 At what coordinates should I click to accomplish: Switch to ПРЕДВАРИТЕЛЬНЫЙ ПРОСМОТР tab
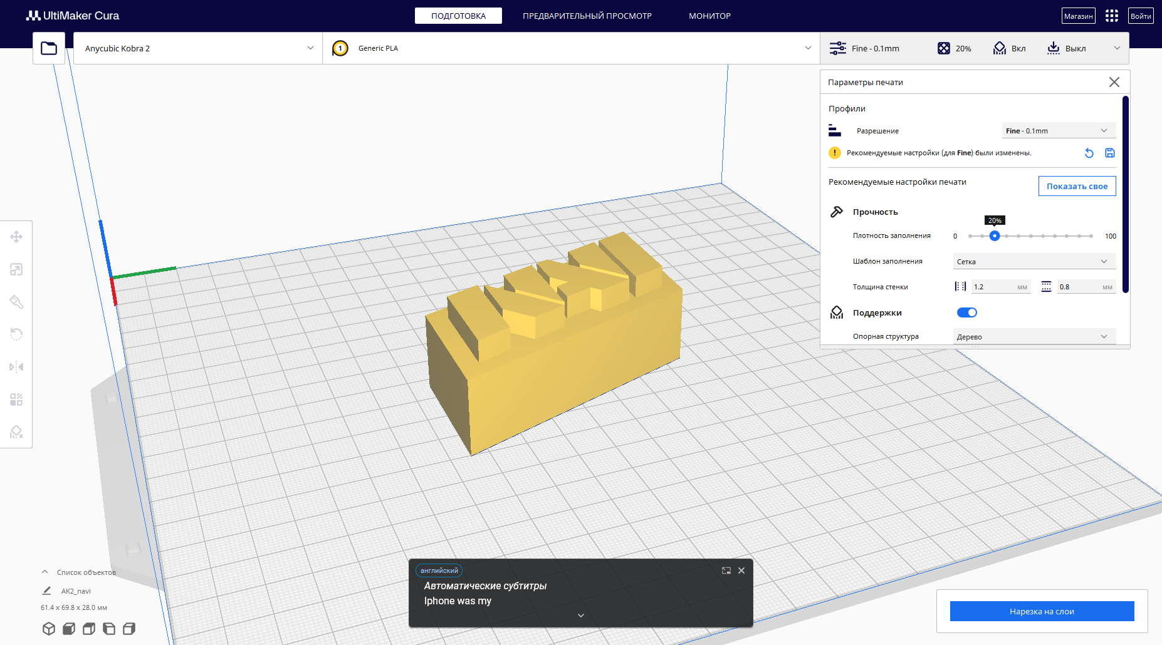pyautogui.click(x=587, y=16)
